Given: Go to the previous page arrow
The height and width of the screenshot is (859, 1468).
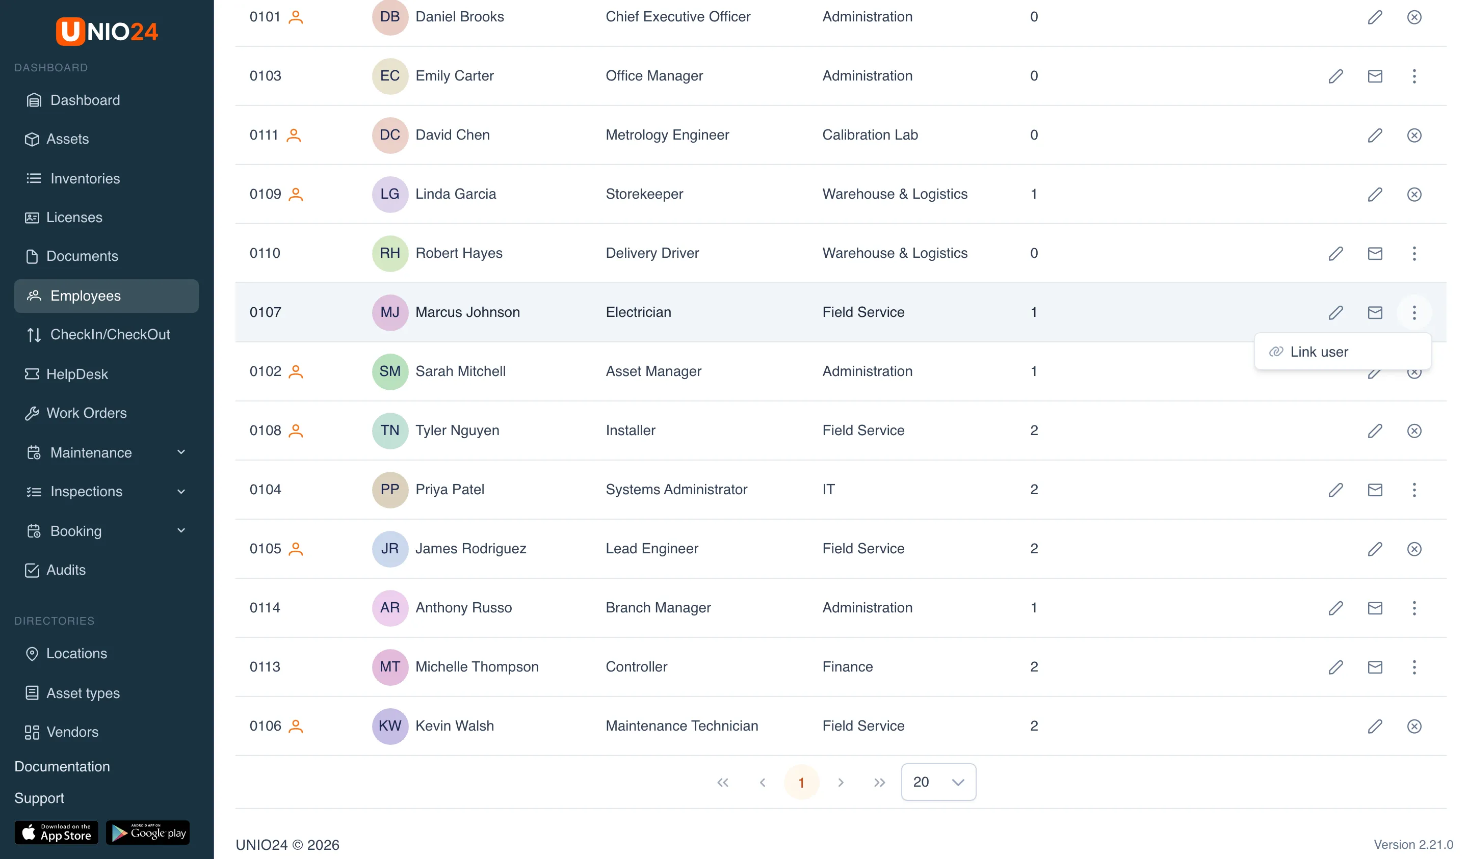Looking at the screenshot, I should 762,783.
